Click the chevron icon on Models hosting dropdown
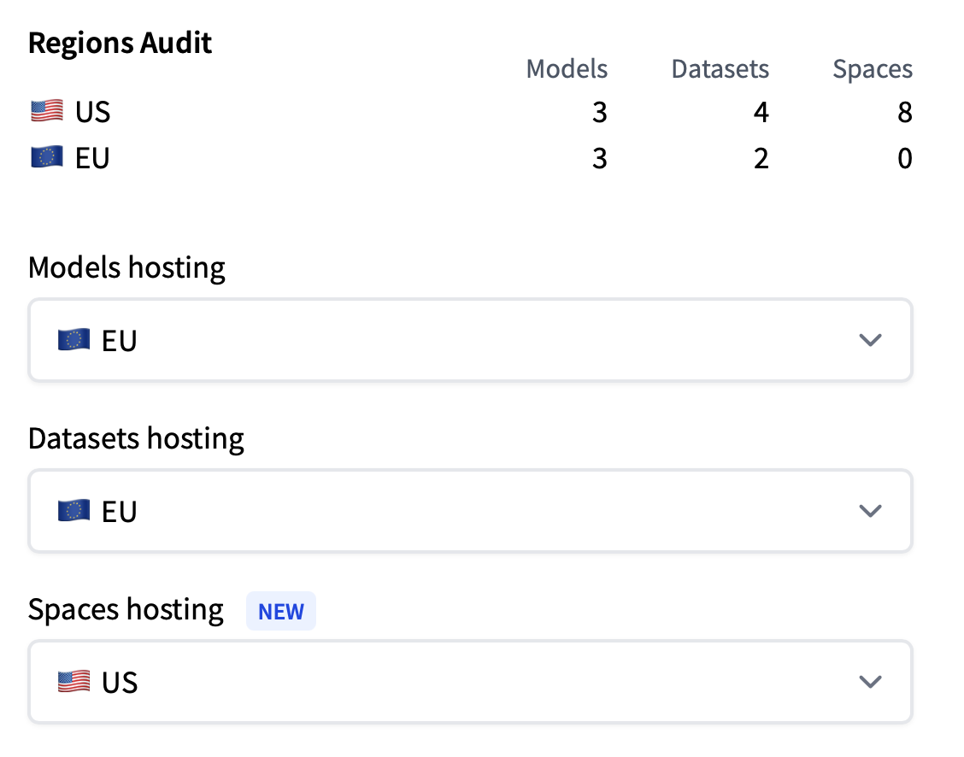Viewport: 964px width, 757px height. (870, 340)
